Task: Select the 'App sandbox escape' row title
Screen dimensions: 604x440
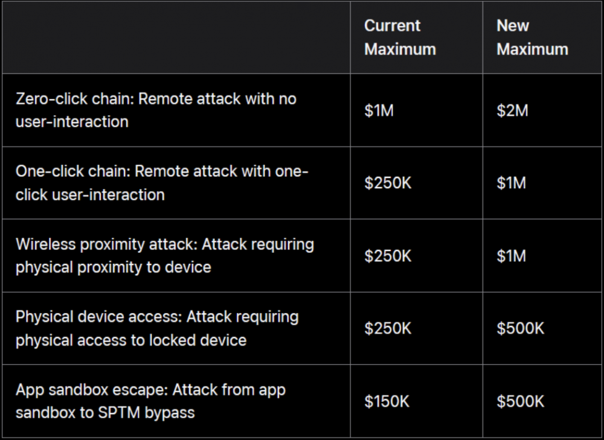Action: click(x=92, y=390)
